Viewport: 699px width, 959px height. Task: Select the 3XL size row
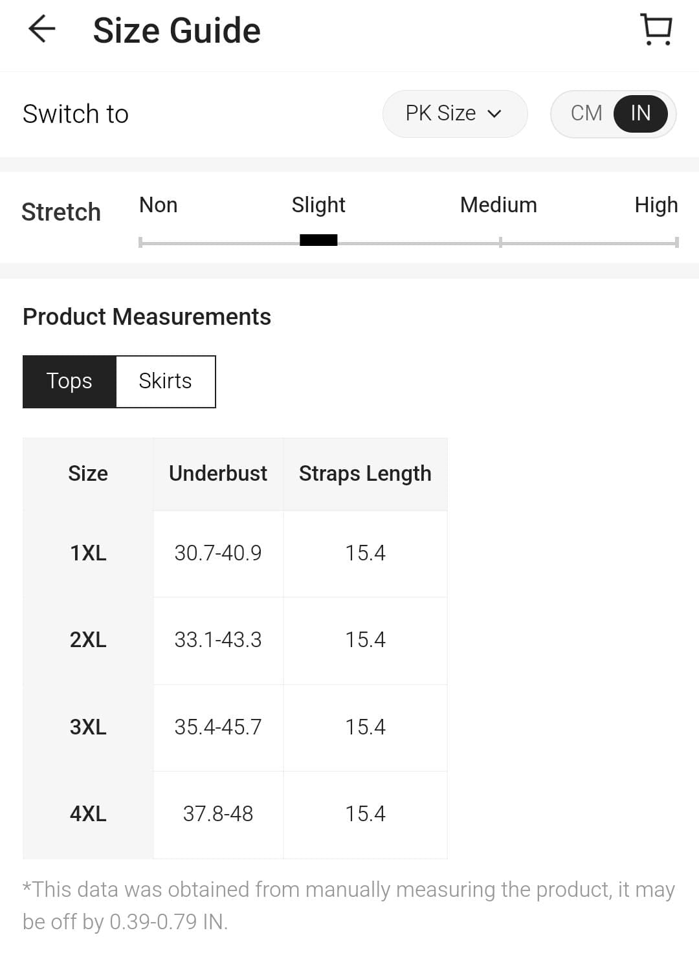pos(88,727)
